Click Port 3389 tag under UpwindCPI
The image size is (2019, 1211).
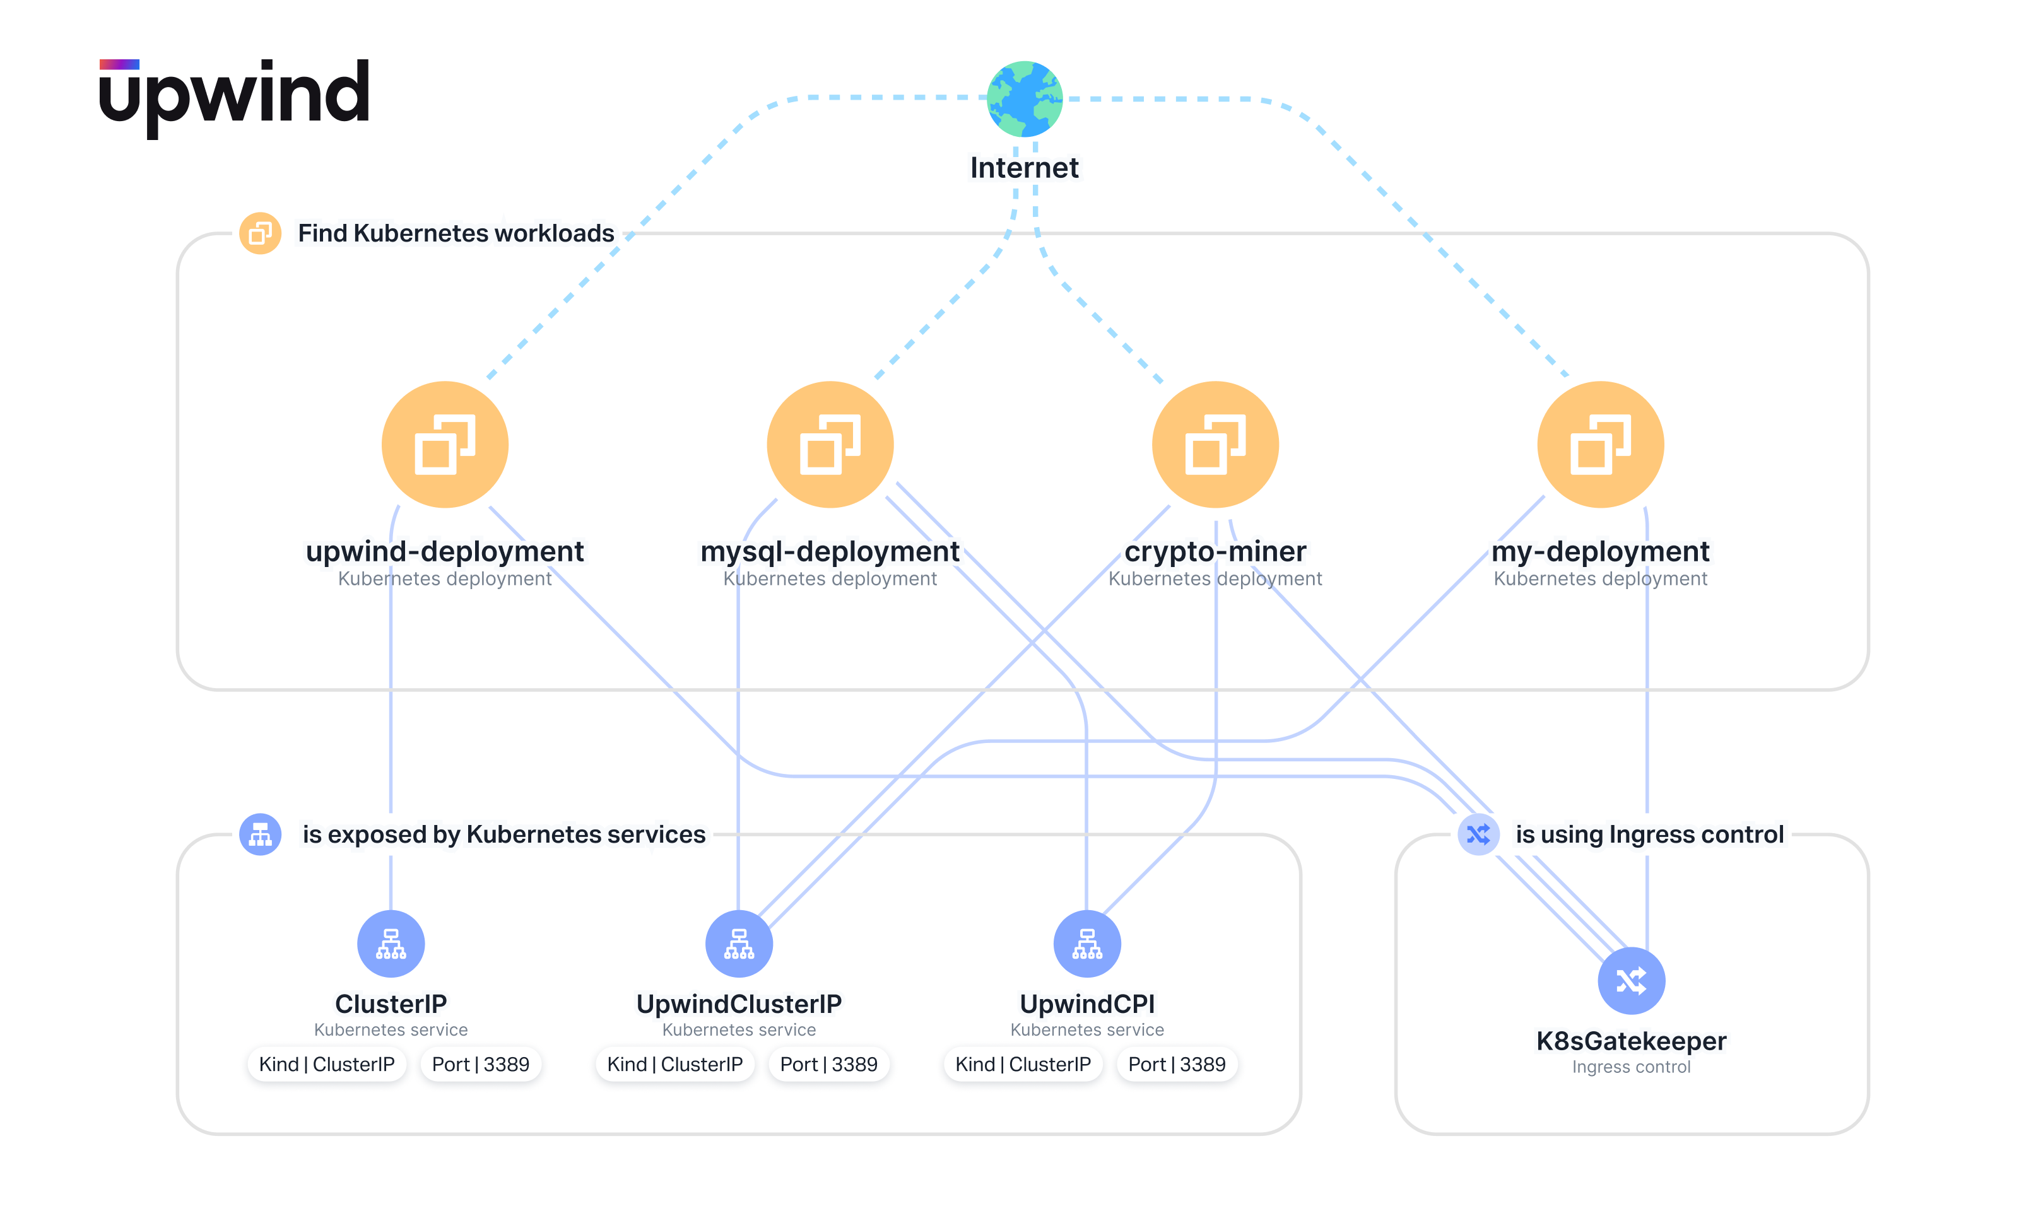coord(1176,1064)
